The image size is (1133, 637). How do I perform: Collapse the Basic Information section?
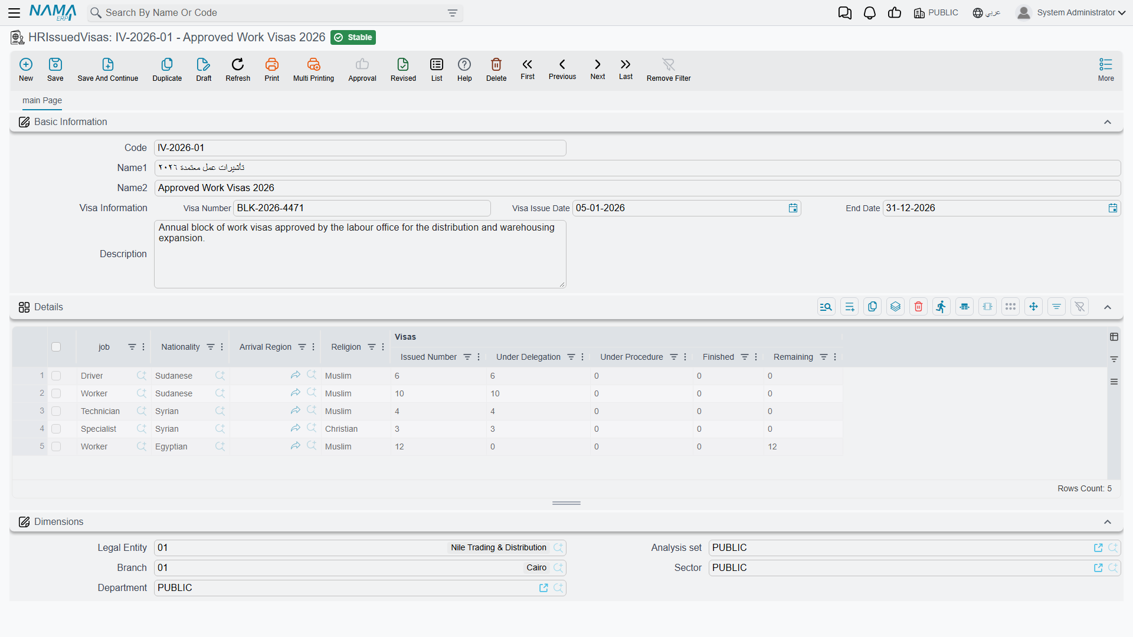1108,122
